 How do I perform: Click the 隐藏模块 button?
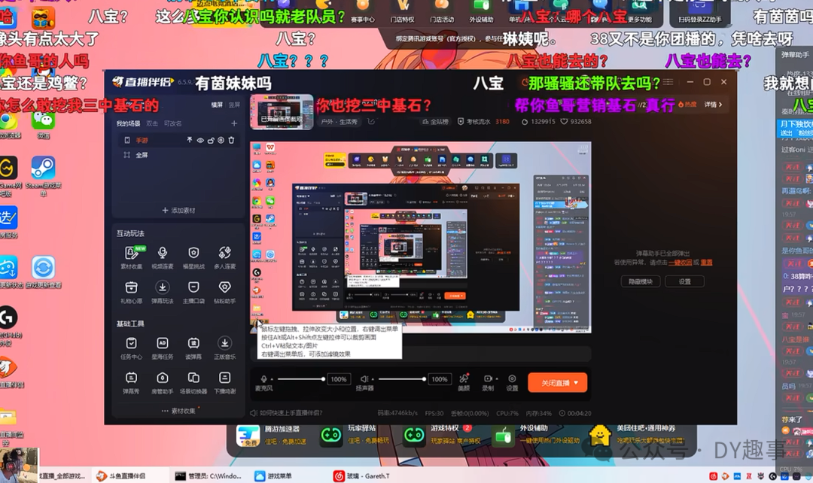click(641, 281)
